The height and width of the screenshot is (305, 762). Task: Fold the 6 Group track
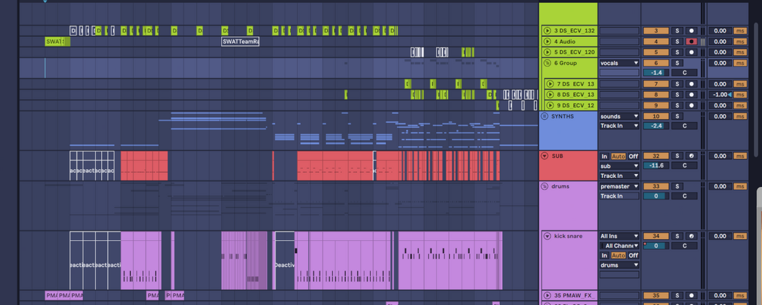coord(547,63)
